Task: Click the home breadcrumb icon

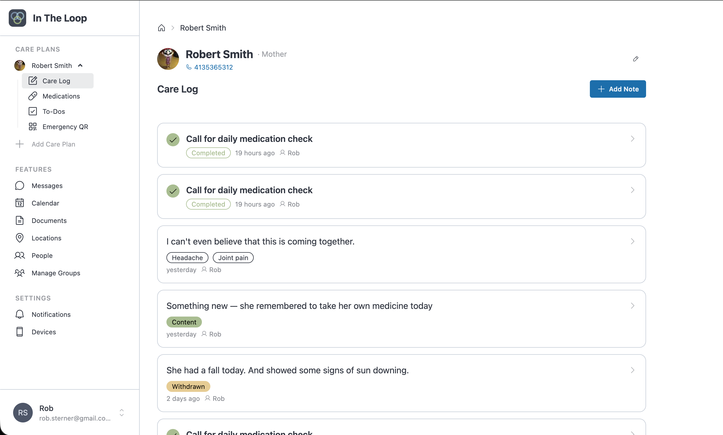Action: pos(162,28)
